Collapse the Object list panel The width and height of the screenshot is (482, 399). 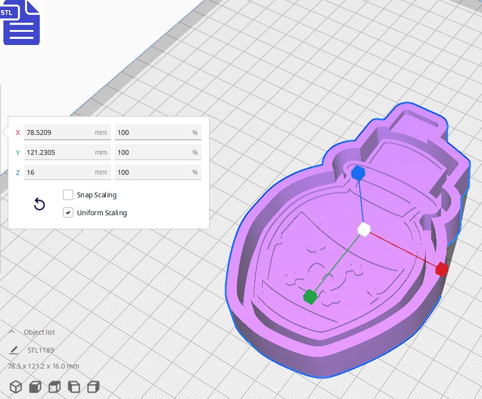12,332
